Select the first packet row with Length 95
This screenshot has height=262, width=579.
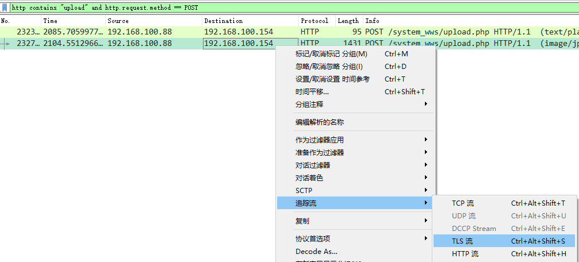pyautogui.click(x=172, y=32)
